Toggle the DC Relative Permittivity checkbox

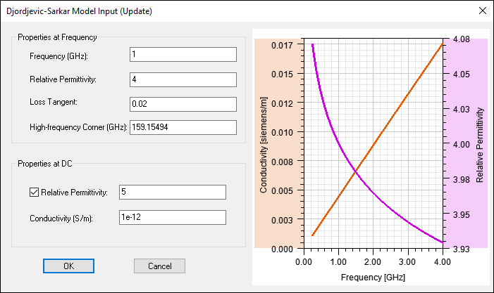coord(35,192)
